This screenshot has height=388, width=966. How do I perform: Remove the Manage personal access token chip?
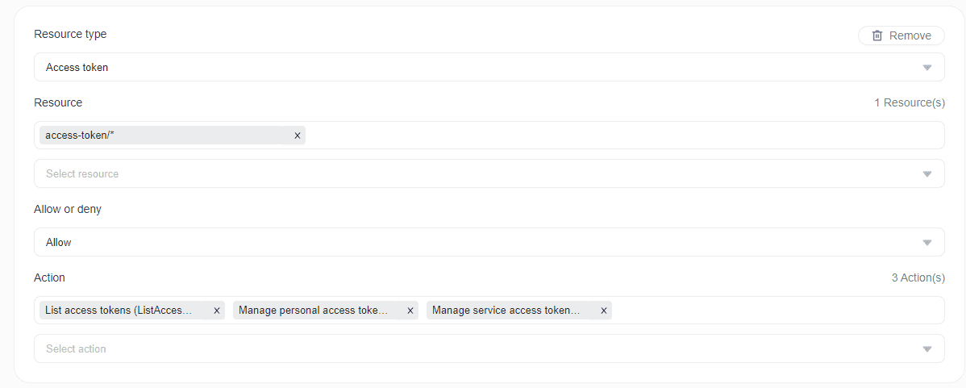click(410, 311)
